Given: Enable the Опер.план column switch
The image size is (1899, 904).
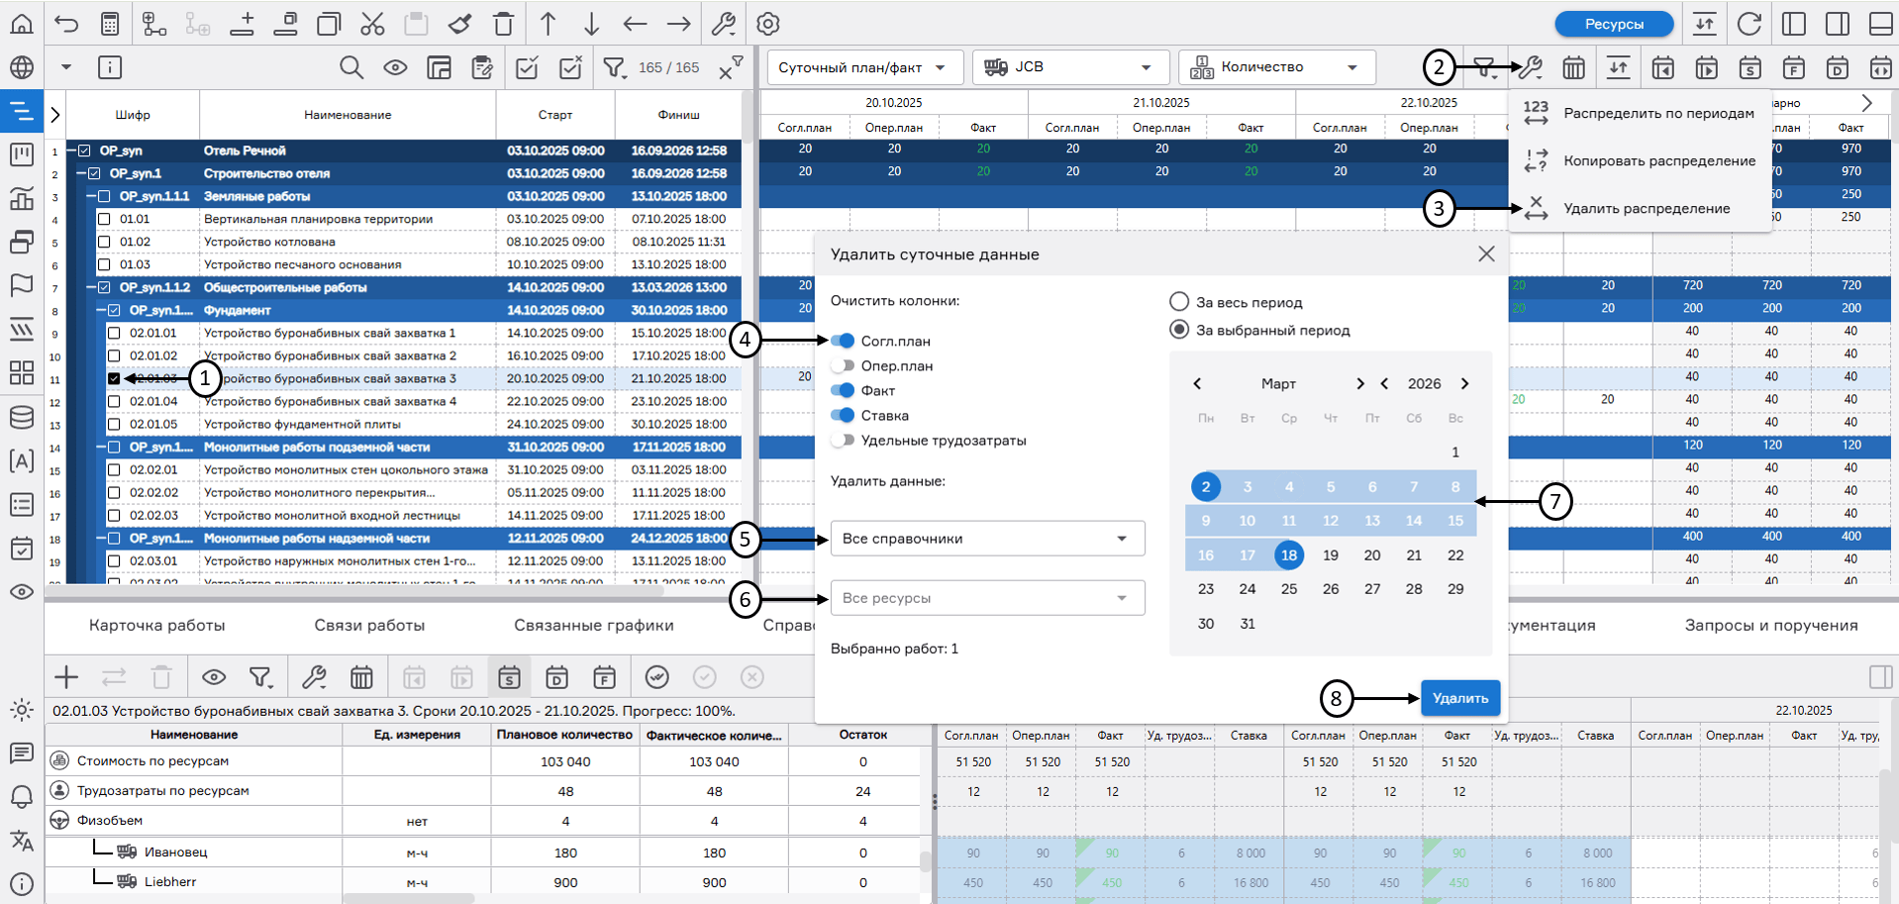Looking at the screenshot, I should tap(843, 365).
